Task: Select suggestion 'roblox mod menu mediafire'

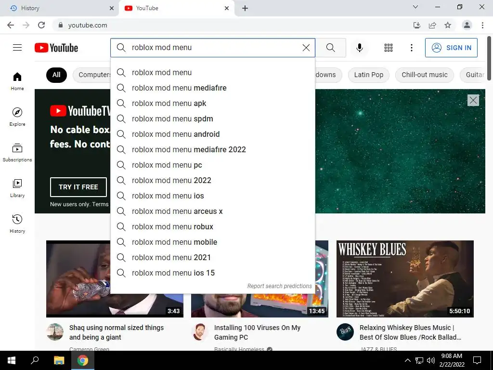Action: tap(212, 88)
